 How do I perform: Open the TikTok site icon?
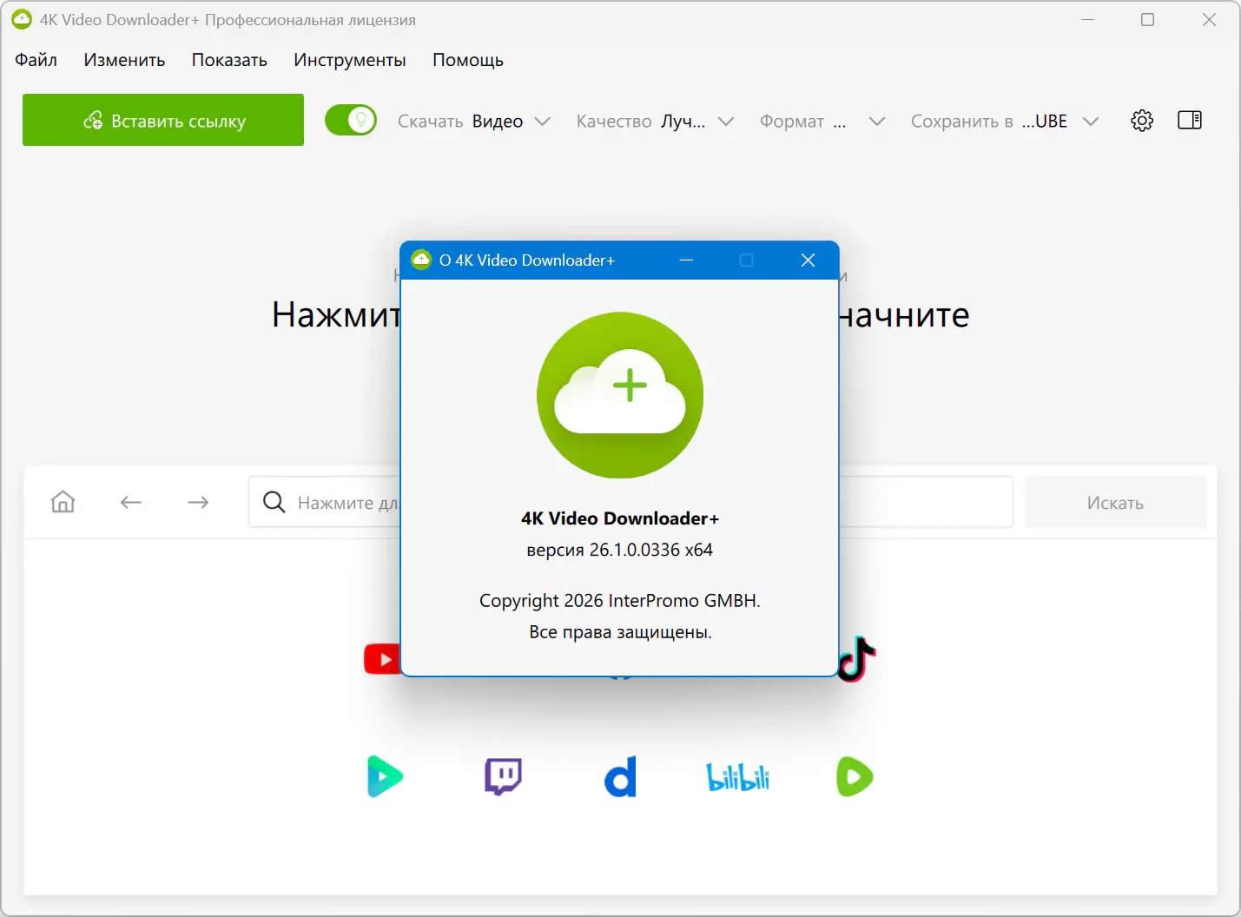(x=858, y=659)
